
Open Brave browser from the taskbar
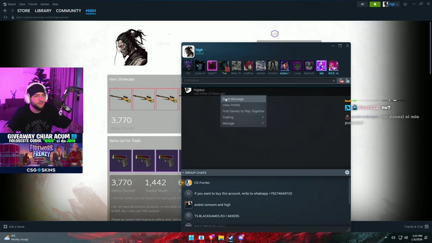point(211,238)
